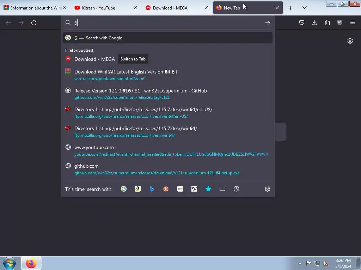361x270 pixels.
Task: Switch to Information about WinRAR tab
Action: [x=32, y=8]
